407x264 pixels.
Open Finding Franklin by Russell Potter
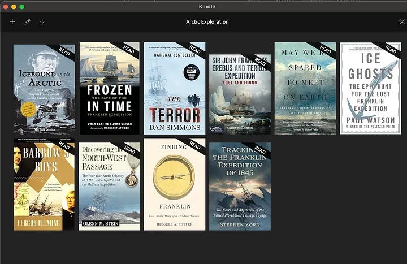pyautogui.click(x=175, y=184)
